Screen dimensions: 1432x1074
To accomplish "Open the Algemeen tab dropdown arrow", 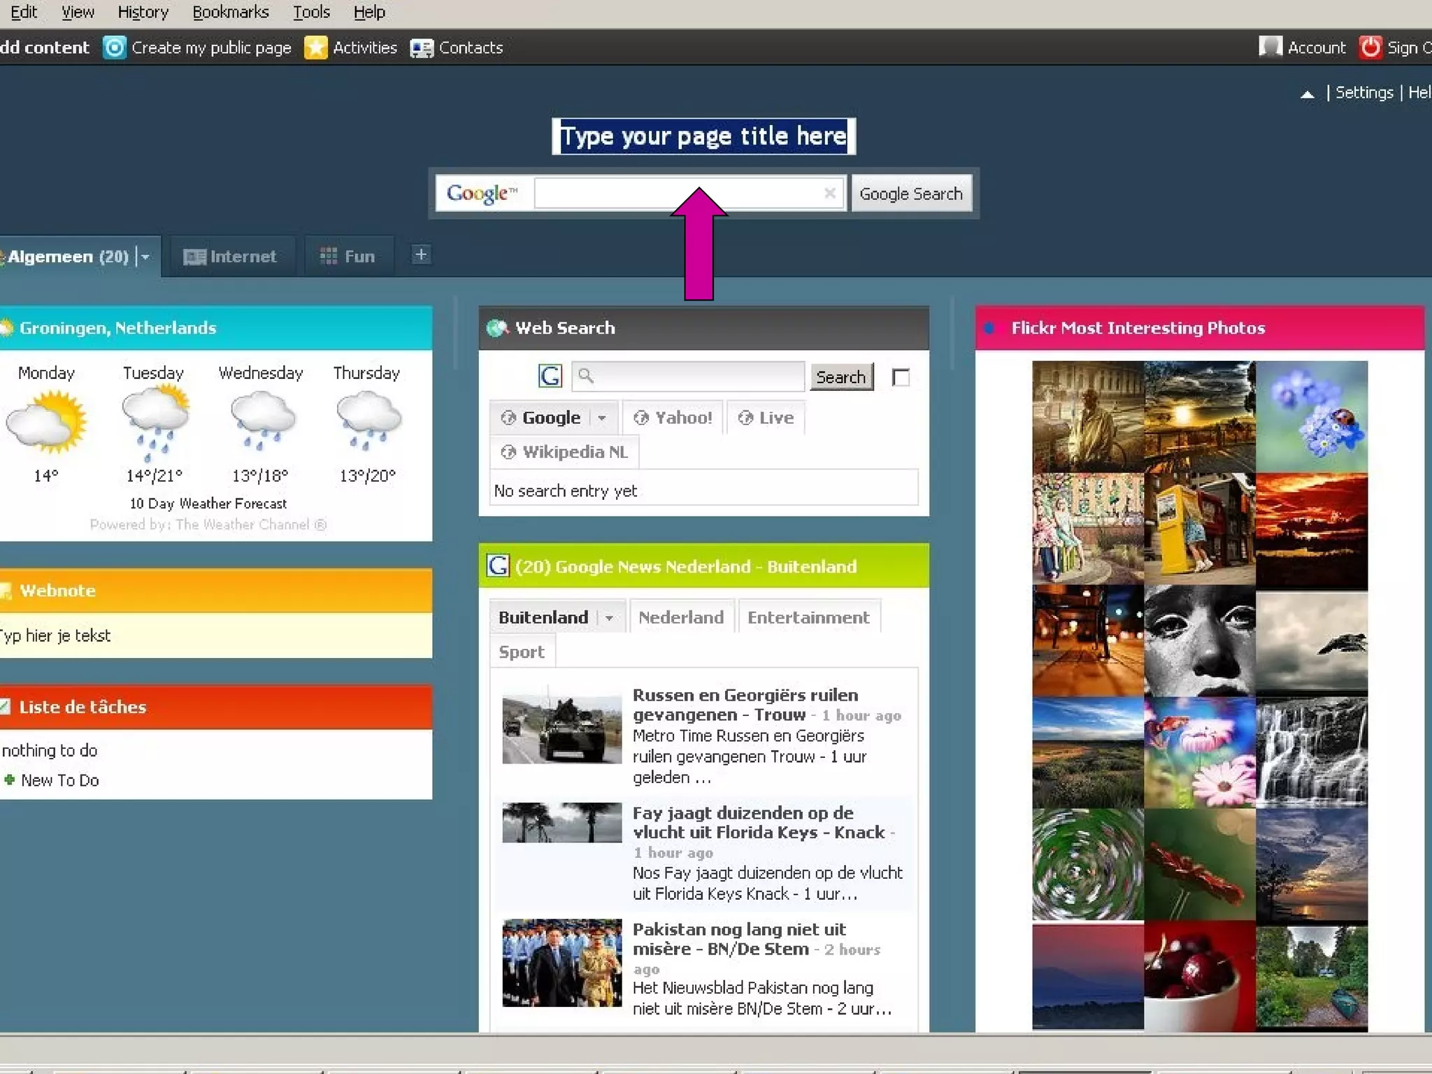I will click(x=145, y=257).
